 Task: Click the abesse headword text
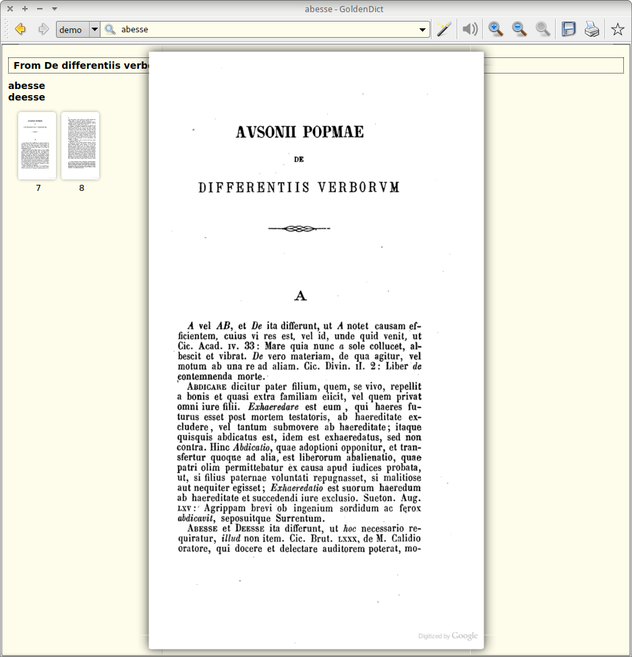point(26,86)
